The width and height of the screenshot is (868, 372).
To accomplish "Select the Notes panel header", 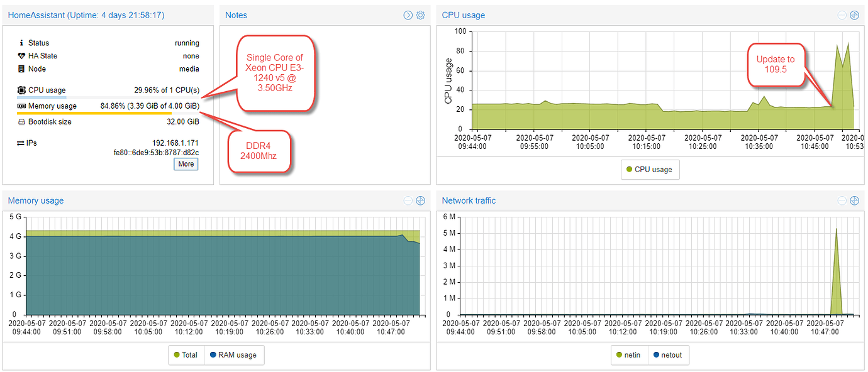I will tap(236, 15).
